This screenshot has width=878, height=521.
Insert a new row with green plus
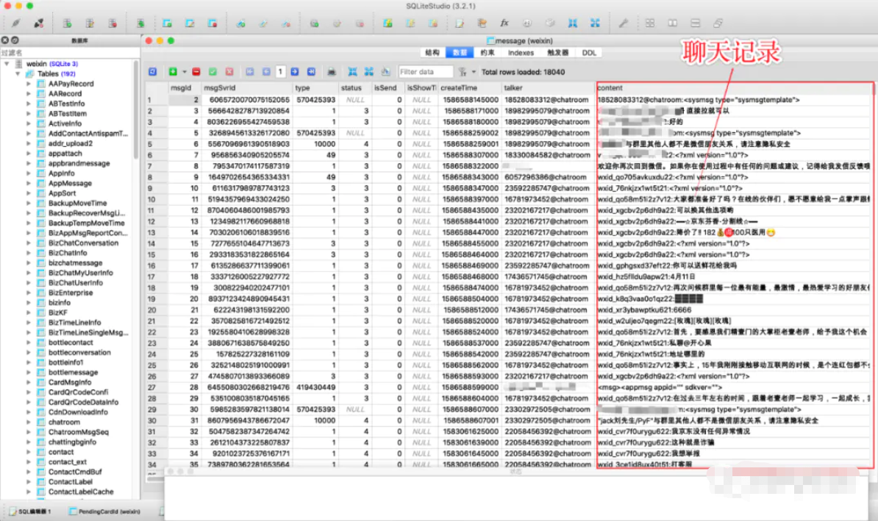click(173, 71)
